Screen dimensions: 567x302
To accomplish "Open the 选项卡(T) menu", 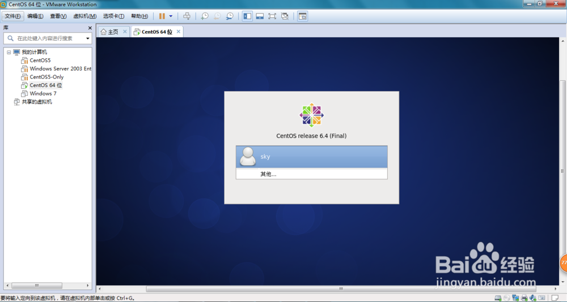I will (113, 16).
